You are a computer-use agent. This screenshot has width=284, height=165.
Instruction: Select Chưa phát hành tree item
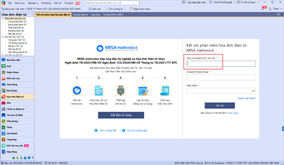15,22
